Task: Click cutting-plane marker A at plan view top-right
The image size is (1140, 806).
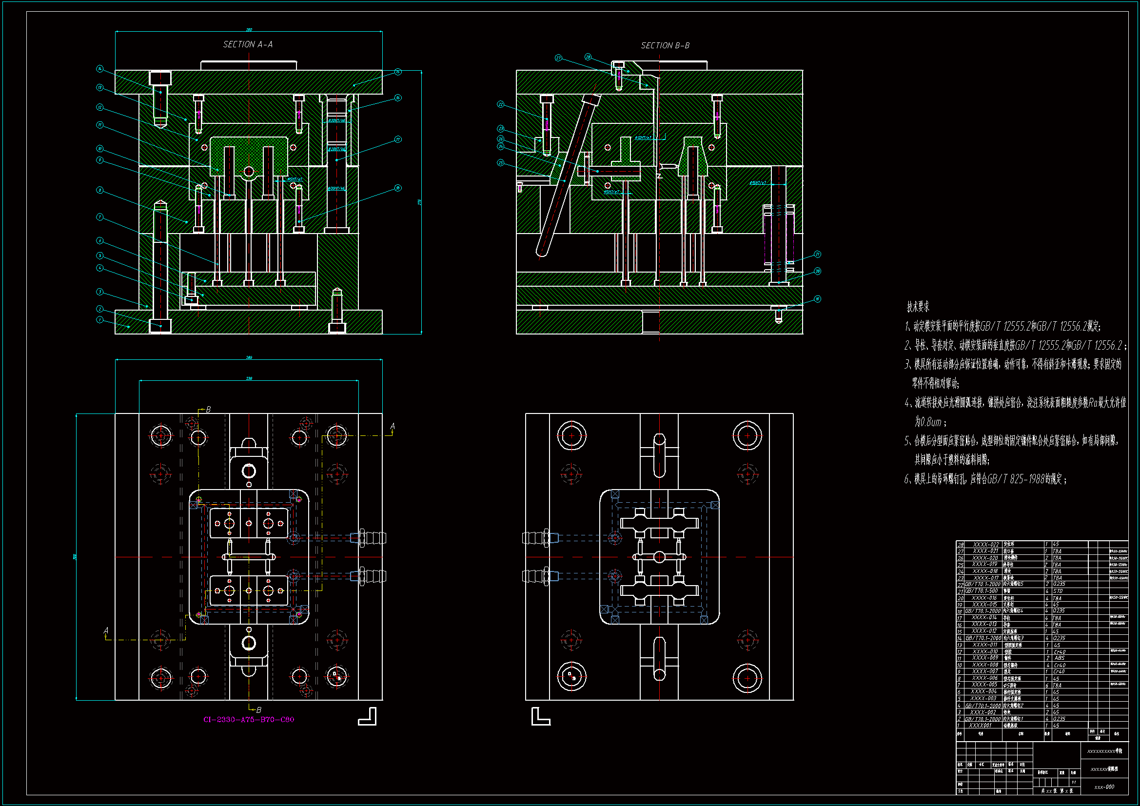Action: coord(392,427)
